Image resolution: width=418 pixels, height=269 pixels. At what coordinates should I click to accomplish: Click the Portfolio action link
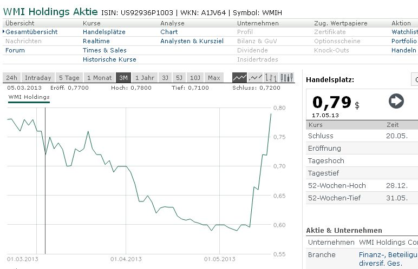(404, 41)
